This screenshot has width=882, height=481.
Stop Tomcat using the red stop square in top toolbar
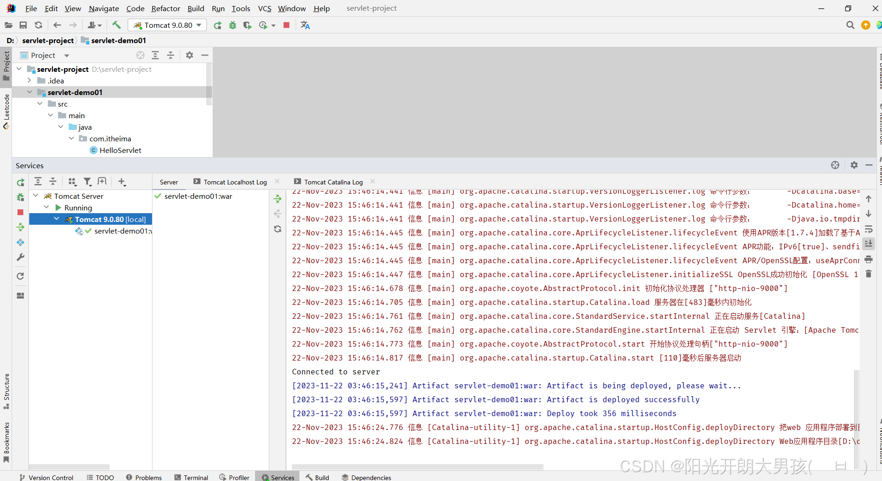[286, 25]
